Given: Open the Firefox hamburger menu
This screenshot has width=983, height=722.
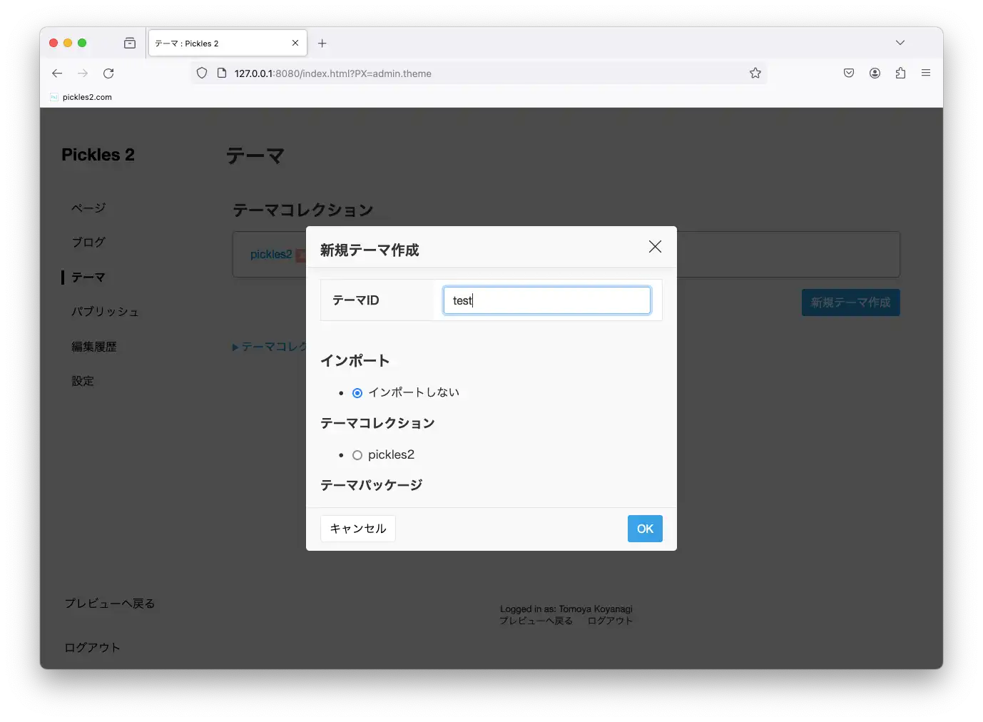Looking at the screenshot, I should (925, 73).
